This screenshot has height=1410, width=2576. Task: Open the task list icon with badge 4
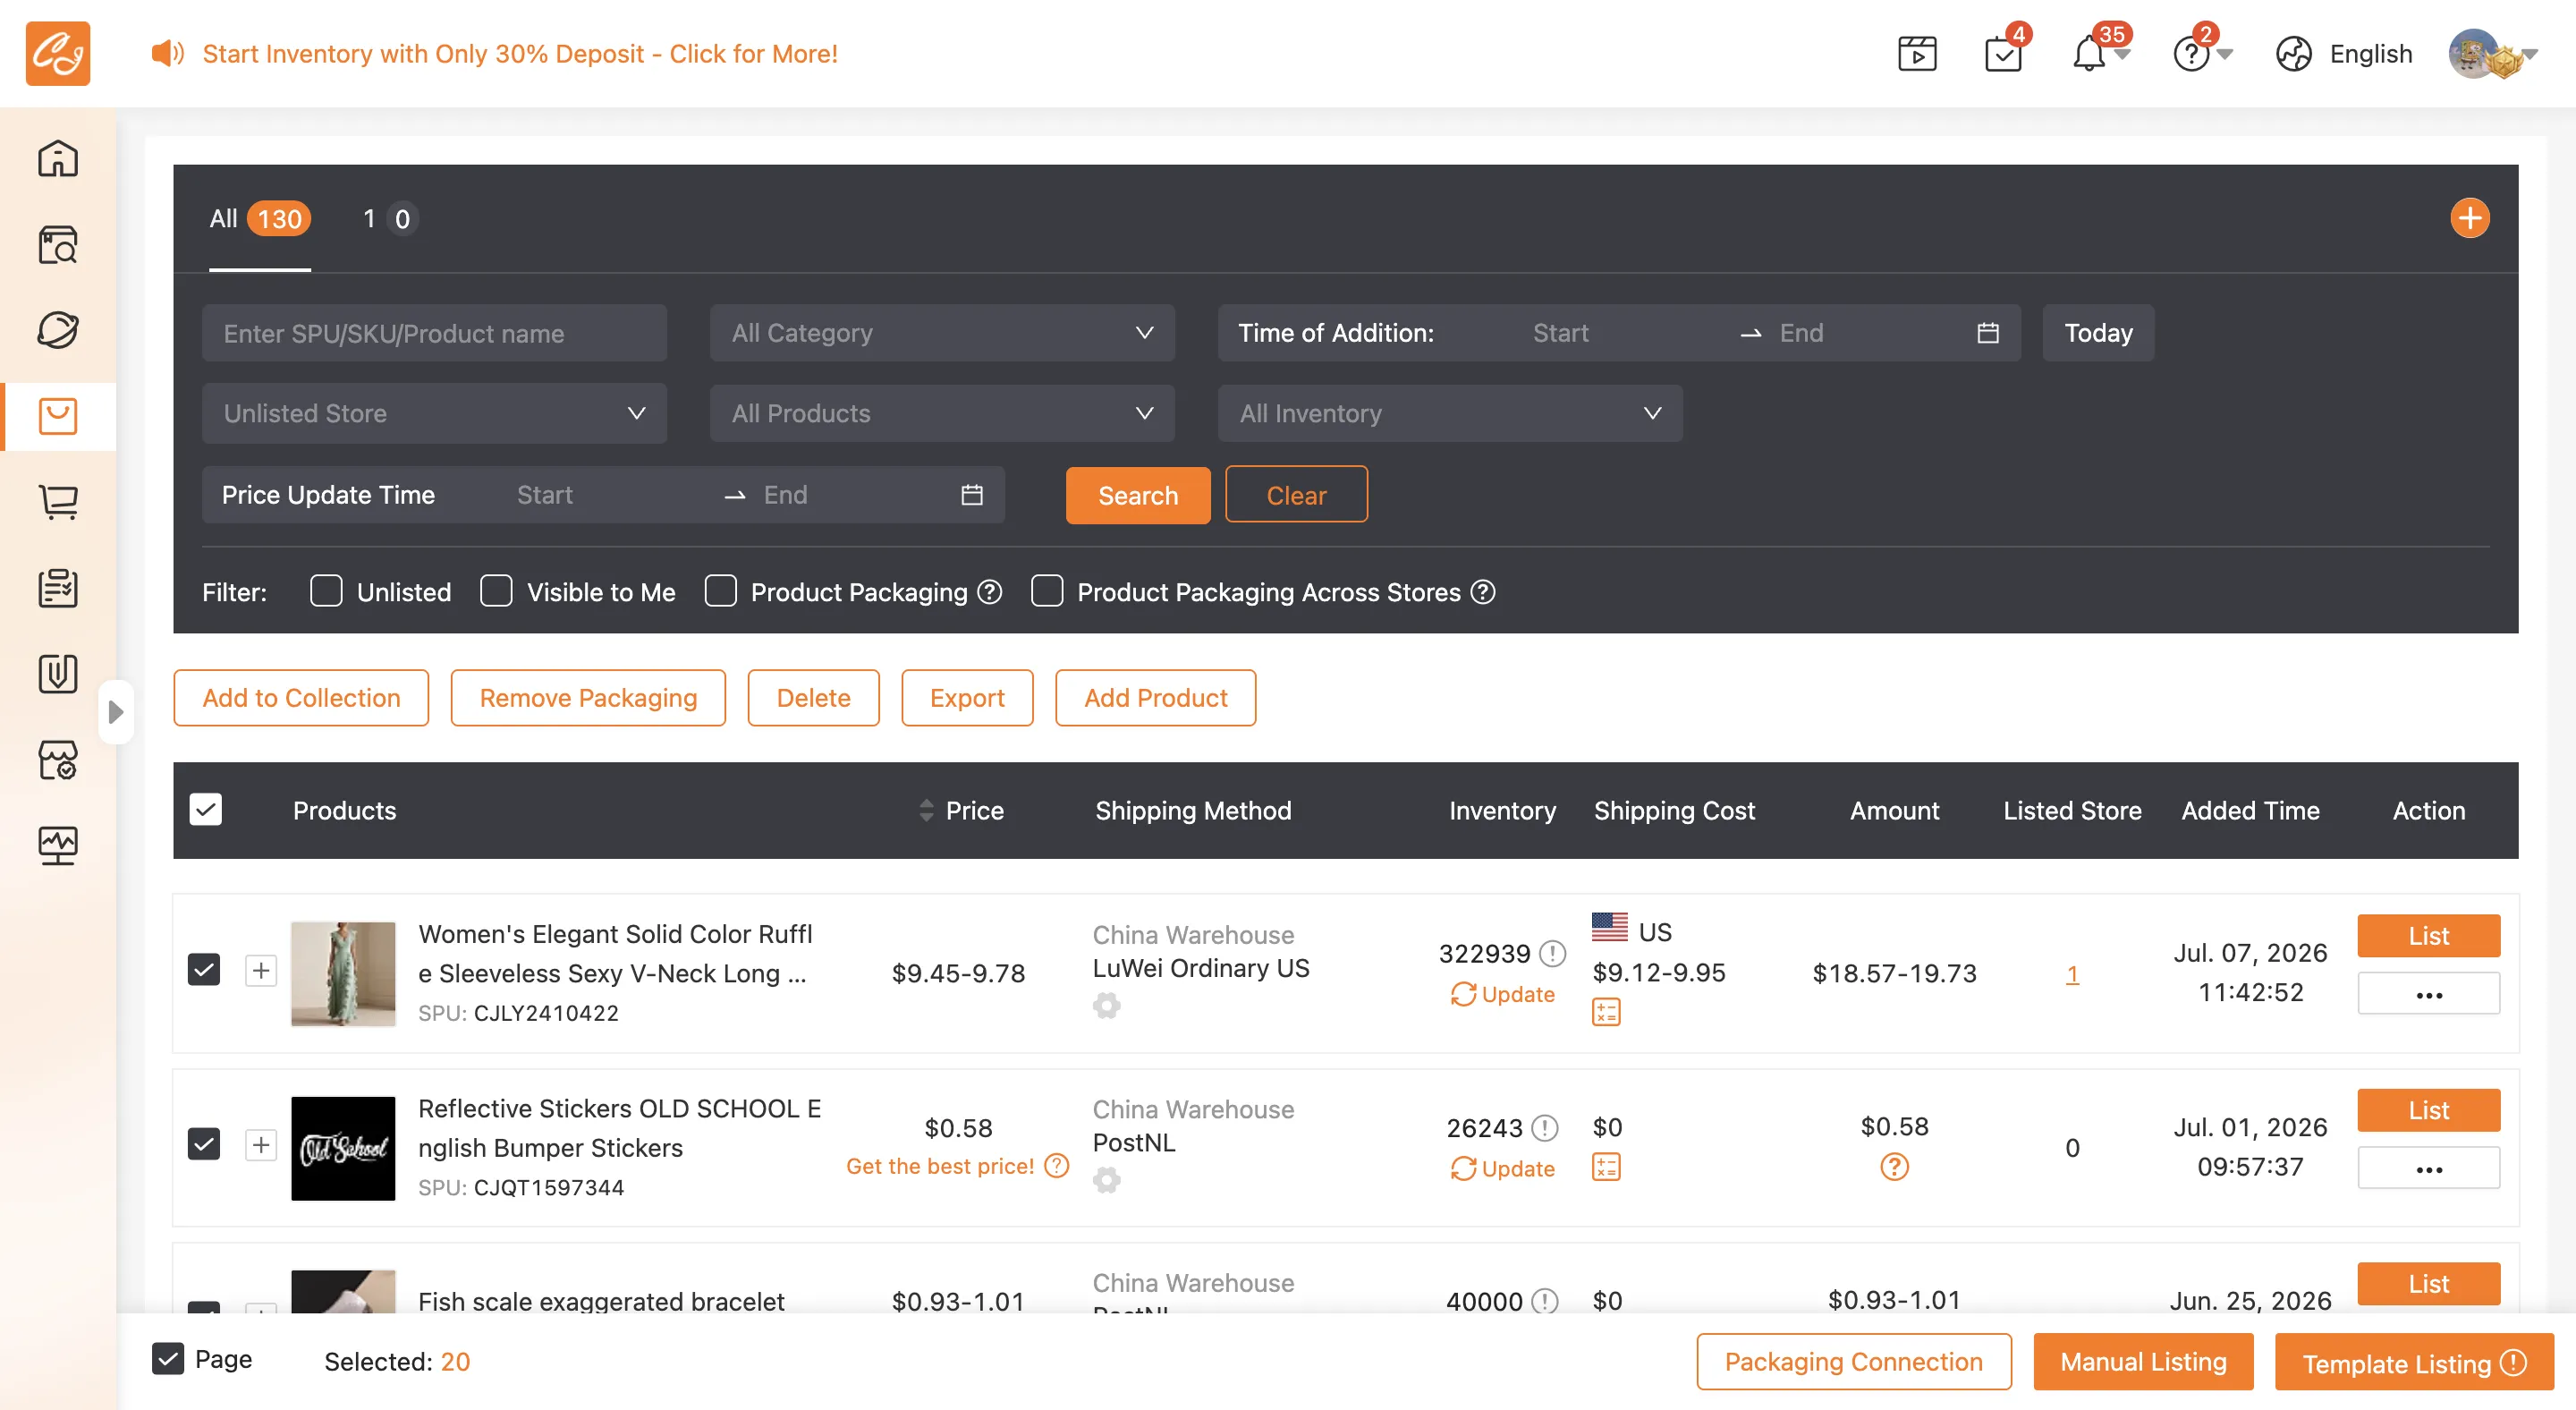(2004, 54)
